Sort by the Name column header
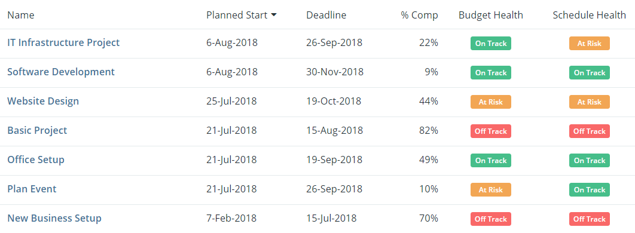The width and height of the screenshot is (635, 233). point(21,16)
